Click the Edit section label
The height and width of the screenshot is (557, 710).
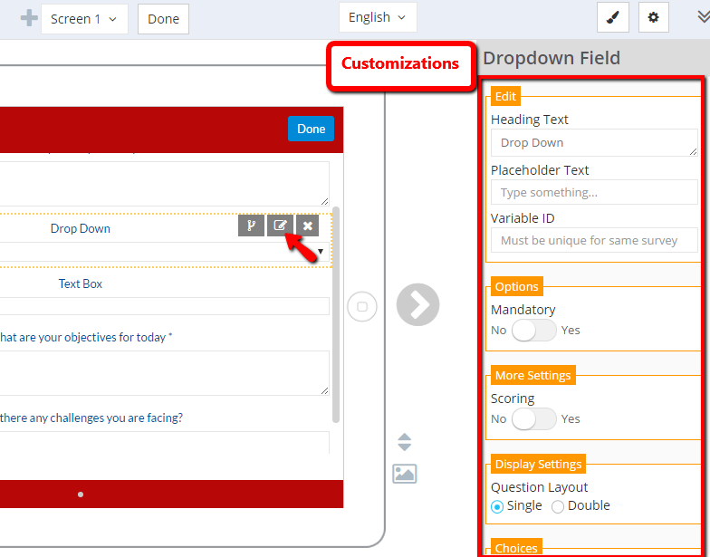(505, 96)
